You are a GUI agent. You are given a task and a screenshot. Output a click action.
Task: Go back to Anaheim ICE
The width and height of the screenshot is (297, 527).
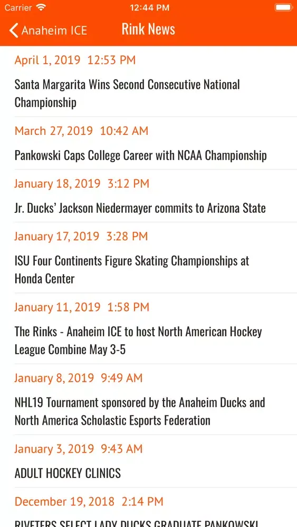[48, 30]
